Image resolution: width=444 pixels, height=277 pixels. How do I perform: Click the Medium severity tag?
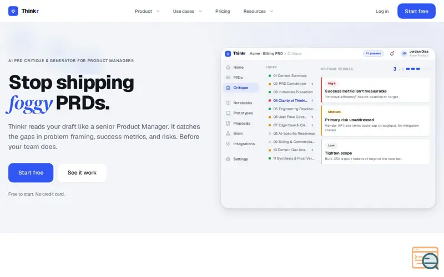pyautogui.click(x=334, y=112)
